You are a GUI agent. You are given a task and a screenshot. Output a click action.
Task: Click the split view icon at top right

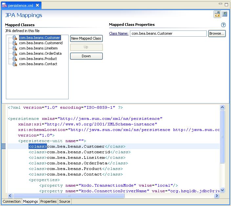(x=217, y=14)
